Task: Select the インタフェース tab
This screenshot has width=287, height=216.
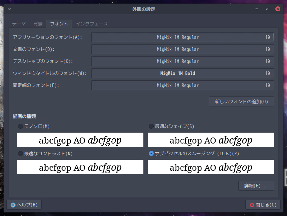Action: click(92, 24)
